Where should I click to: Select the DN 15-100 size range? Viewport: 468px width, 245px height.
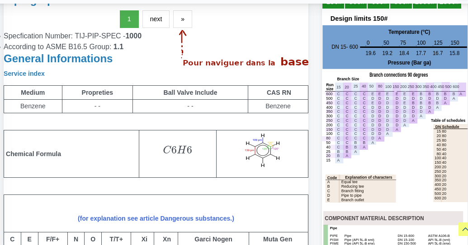click(406, 240)
